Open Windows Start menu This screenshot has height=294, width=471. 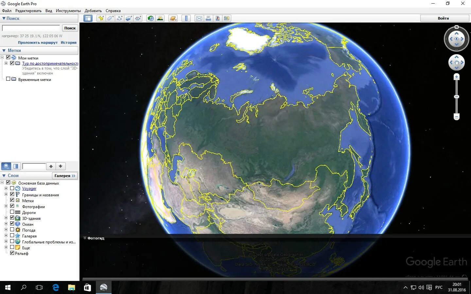tap(8, 287)
